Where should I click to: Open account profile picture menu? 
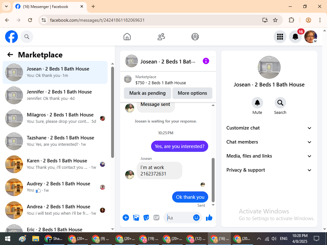311,37
